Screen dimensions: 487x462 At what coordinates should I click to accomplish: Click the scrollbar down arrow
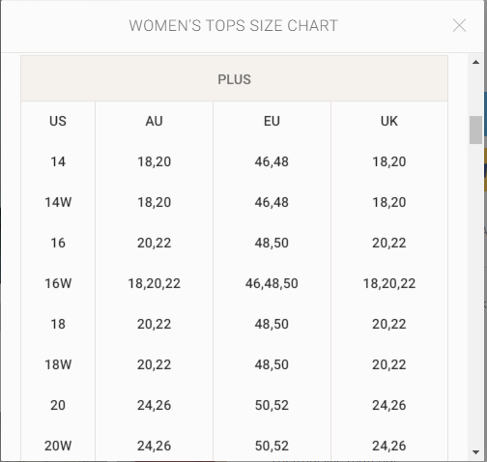coord(475,452)
